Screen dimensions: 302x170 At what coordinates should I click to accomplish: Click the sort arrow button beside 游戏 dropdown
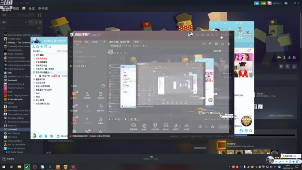point(31,22)
